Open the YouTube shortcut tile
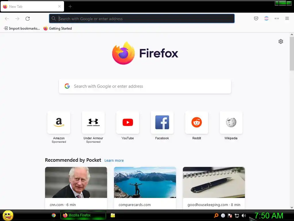The image size is (294, 221). point(128,123)
